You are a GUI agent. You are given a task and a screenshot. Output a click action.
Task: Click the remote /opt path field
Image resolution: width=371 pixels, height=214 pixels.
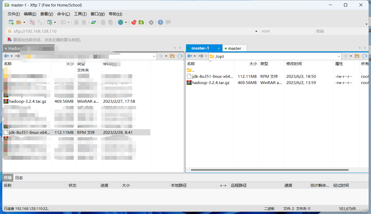tap(275, 56)
